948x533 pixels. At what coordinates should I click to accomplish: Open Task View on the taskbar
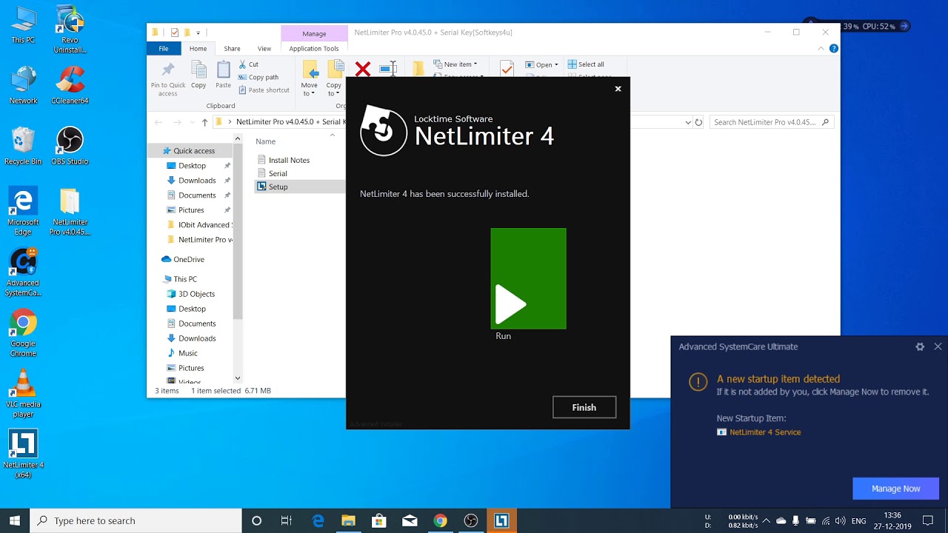point(287,521)
